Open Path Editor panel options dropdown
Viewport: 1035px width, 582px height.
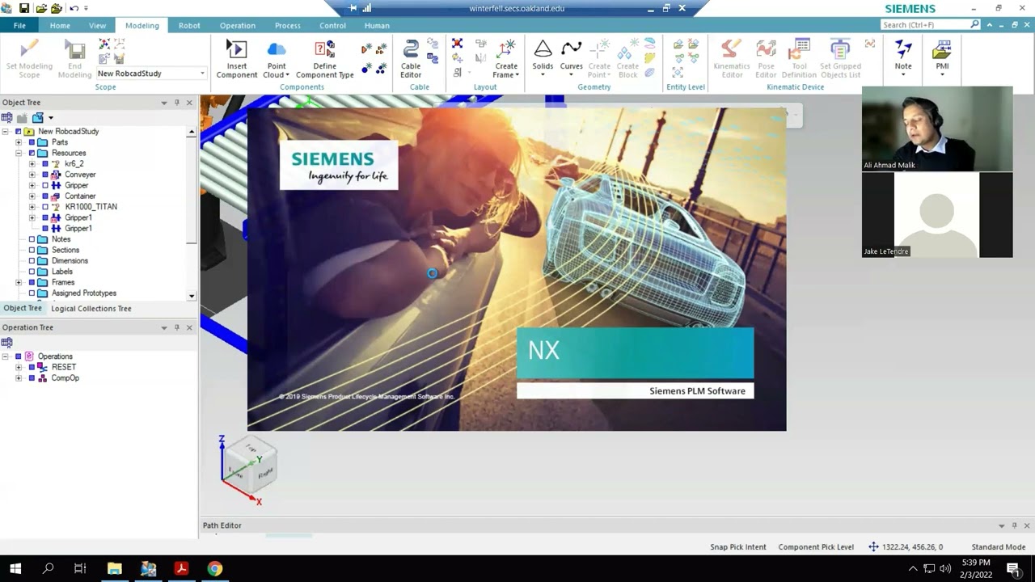(1001, 525)
